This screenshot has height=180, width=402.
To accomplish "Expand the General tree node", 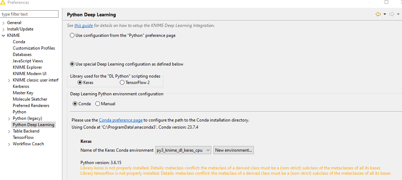I will click(x=3, y=23).
